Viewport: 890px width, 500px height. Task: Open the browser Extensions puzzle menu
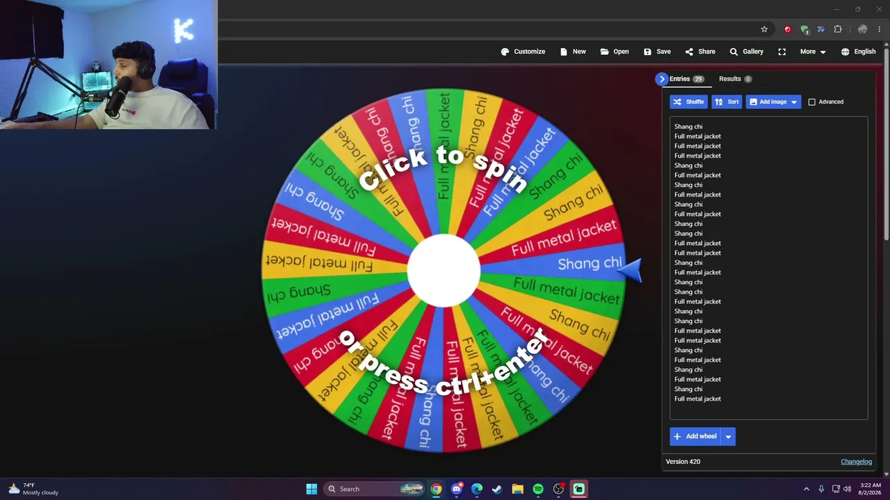[x=838, y=29]
